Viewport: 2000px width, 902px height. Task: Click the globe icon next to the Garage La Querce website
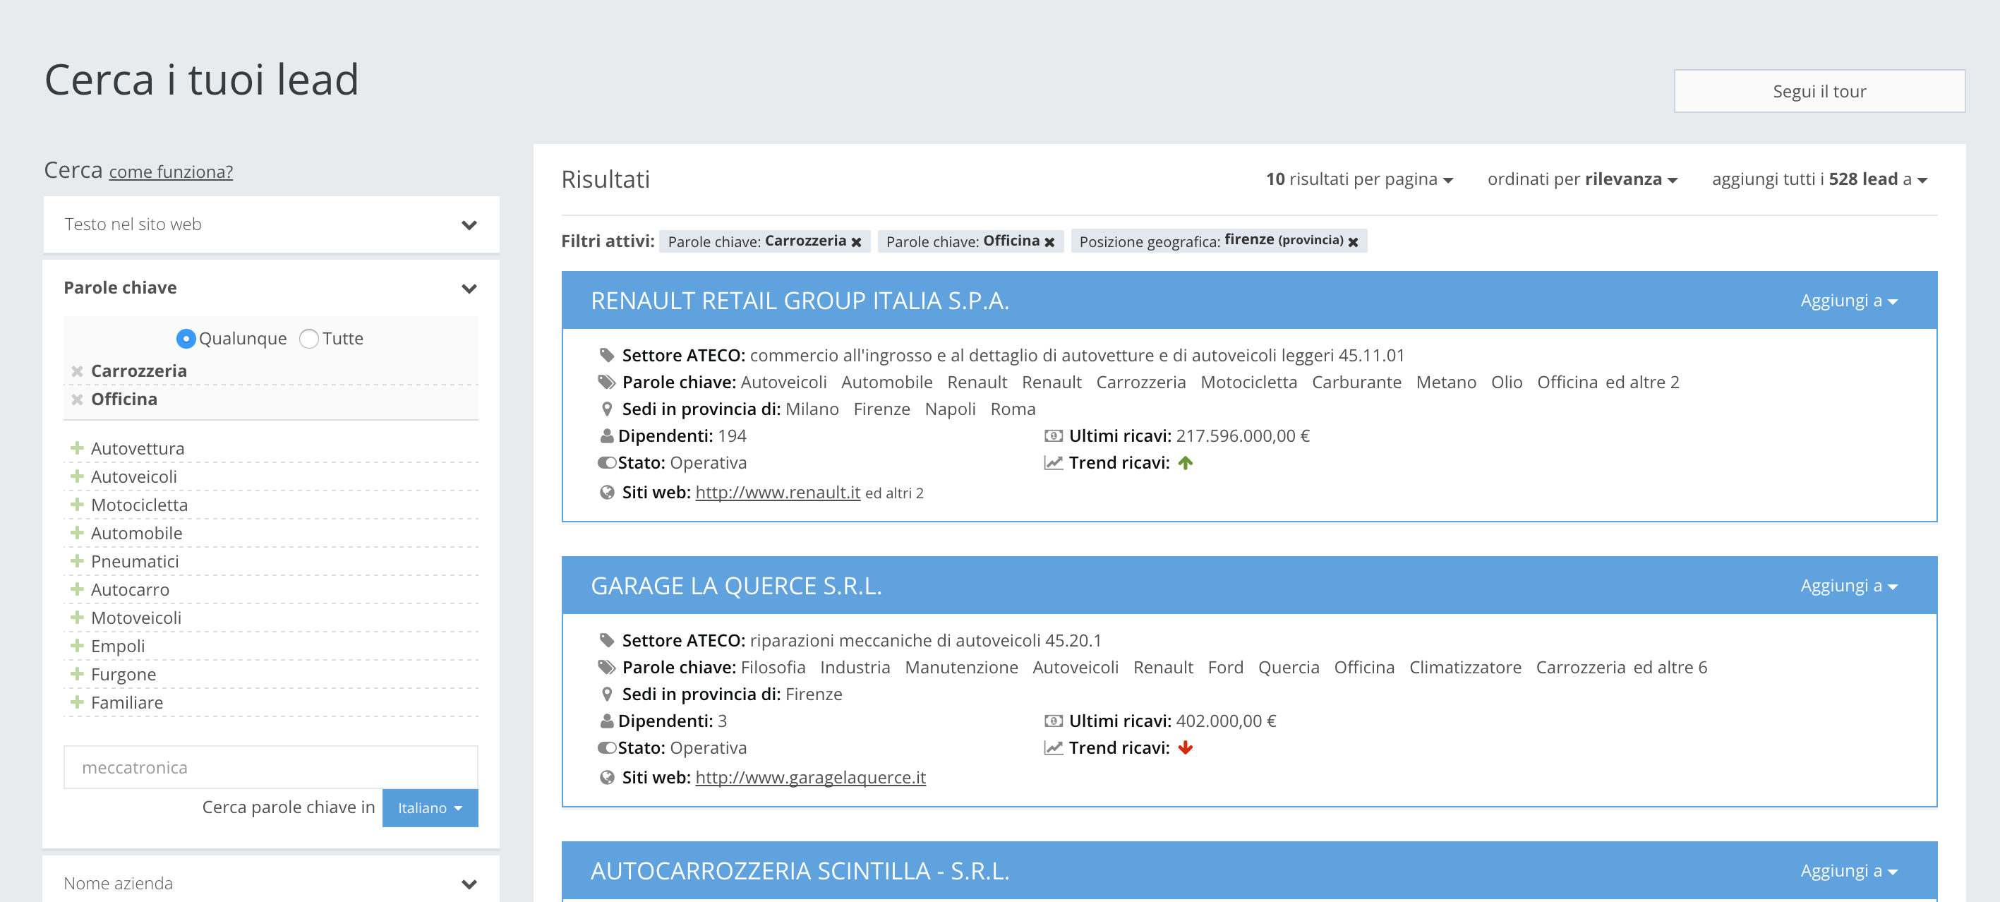607,777
